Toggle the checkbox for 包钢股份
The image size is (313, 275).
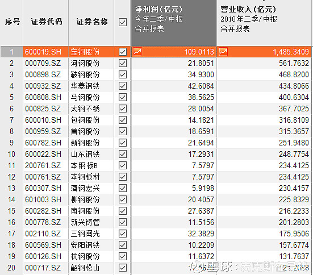(x=123, y=120)
